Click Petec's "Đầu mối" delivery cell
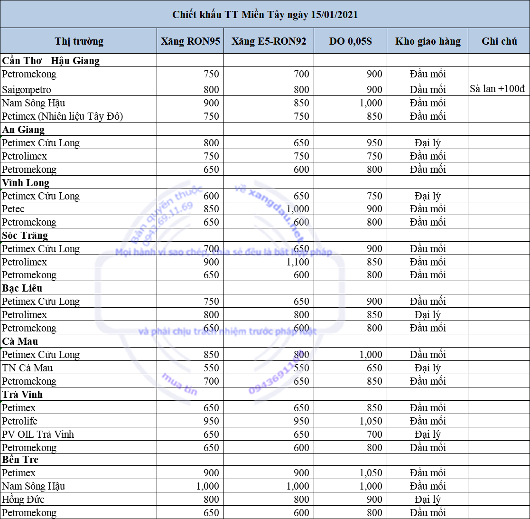 428,209
